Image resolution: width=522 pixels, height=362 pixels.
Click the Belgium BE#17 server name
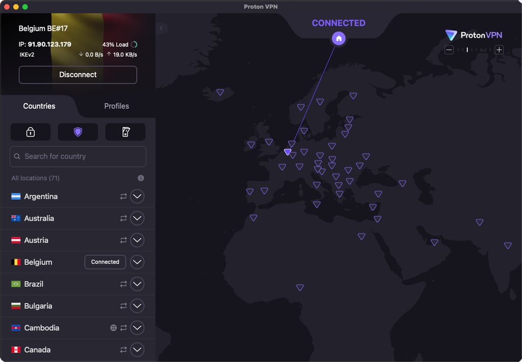click(43, 29)
